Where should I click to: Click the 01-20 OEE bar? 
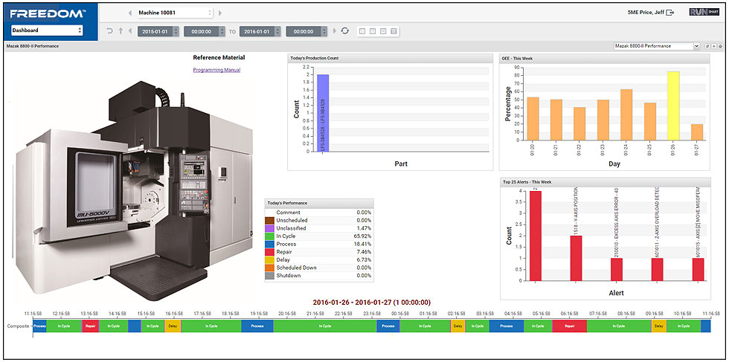533,118
